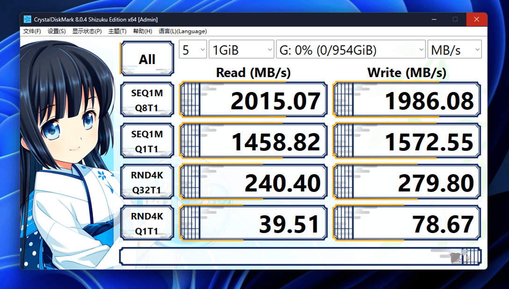Click the empty comment field at bottom
Screen dimensions: 509x289
tap(300, 256)
